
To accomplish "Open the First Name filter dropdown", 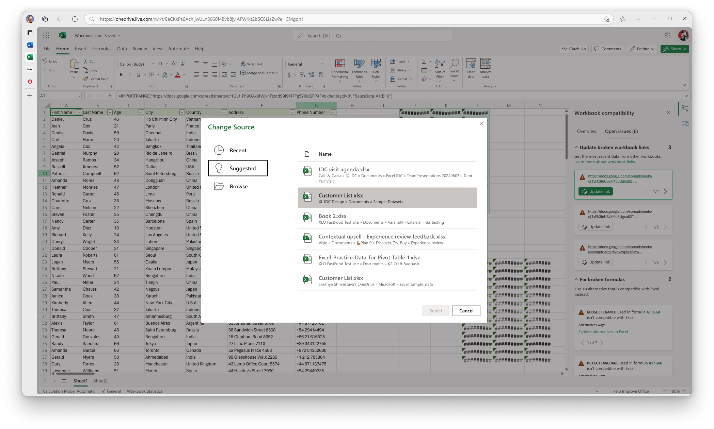I will coord(78,112).
